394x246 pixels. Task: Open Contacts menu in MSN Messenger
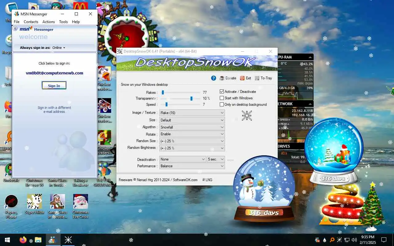tap(31, 22)
